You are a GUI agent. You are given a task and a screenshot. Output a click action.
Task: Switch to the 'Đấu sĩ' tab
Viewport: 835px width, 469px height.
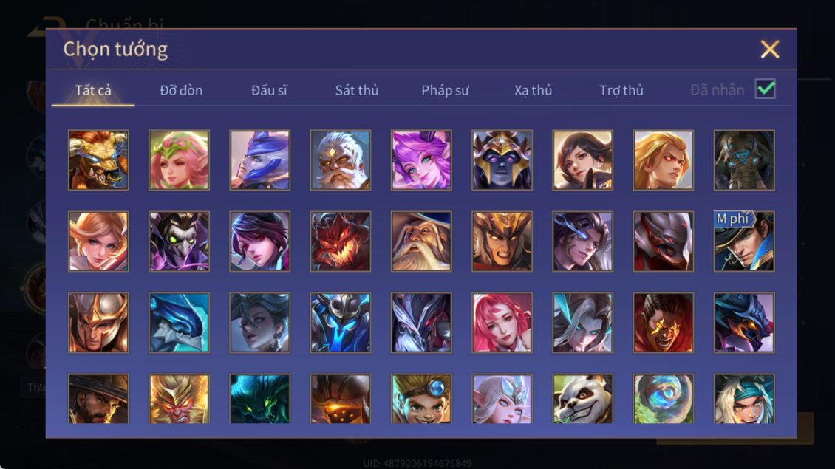pos(269,90)
